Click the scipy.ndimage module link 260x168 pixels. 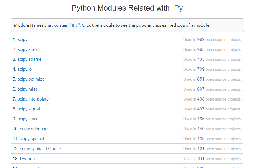(x=34, y=129)
